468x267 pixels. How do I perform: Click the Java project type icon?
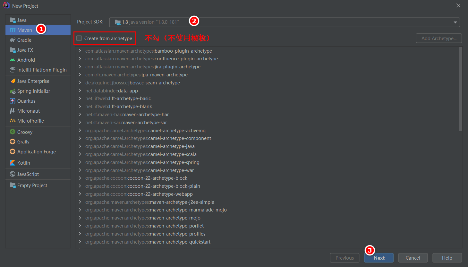coord(13,20)
